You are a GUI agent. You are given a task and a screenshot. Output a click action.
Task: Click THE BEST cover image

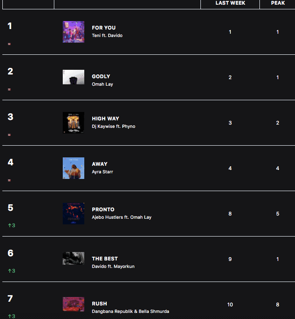pyautogui.click(x=74, y=259)
